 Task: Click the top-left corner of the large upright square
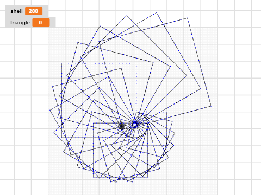pos(61,63)
